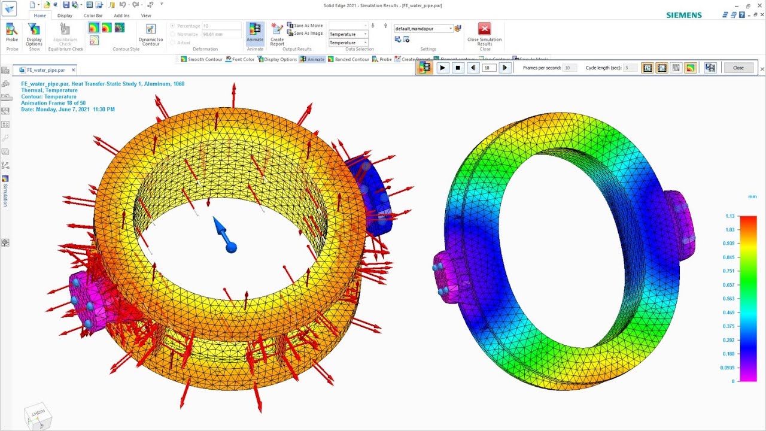Click Font Color in secondary toolbar
The image size is (766, 431).
point(240,59)
